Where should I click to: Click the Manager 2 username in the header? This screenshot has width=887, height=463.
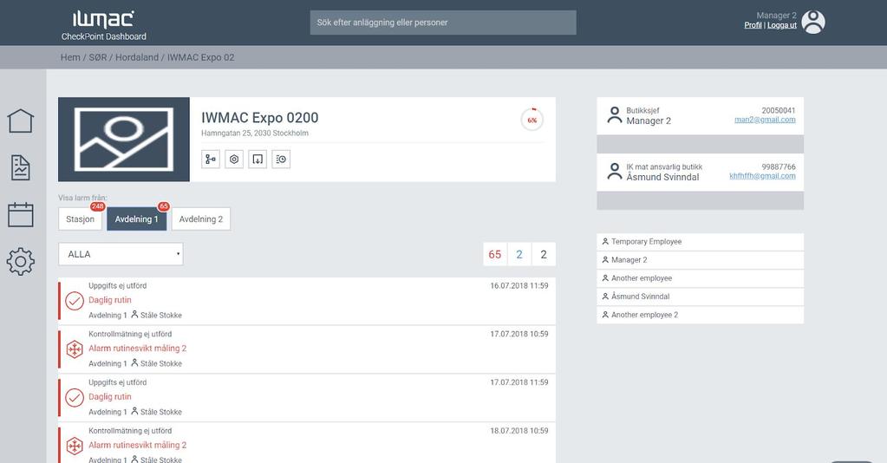tap(776, 16)
